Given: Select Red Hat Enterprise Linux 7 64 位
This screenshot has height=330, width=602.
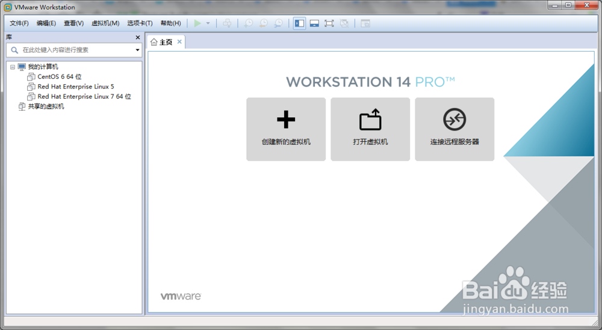Looking at the screenshot, I should pyautogui.click(x=84, y=97).
